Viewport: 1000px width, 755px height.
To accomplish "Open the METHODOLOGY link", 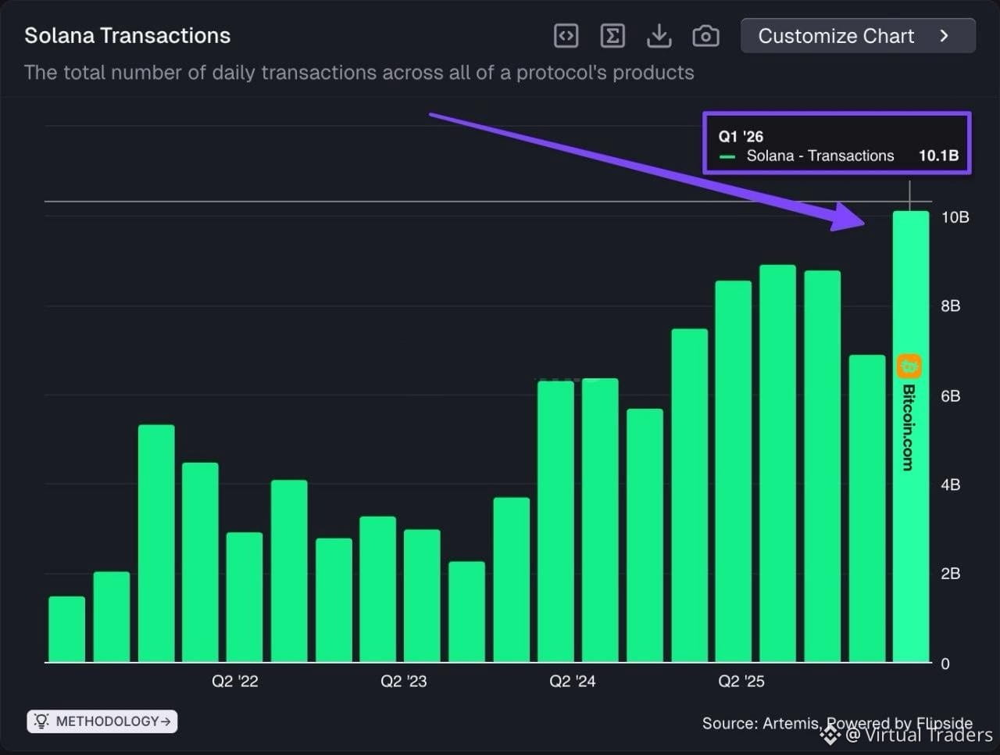I will [102, 721].
